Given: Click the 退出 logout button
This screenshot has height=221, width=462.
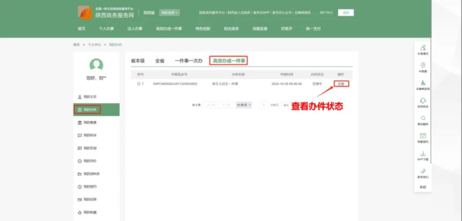Looking at the screenshot, I should point(346,13).
